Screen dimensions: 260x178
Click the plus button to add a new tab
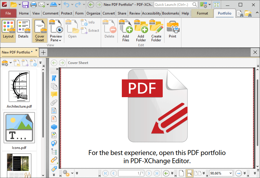coord(43,53)
